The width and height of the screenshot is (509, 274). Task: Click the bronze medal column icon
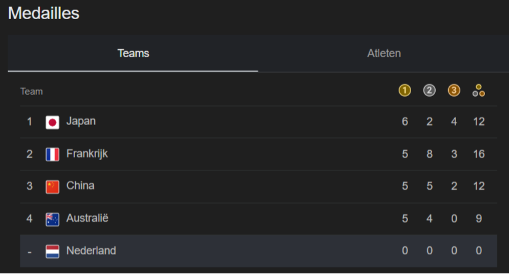[x=454, y=91]
